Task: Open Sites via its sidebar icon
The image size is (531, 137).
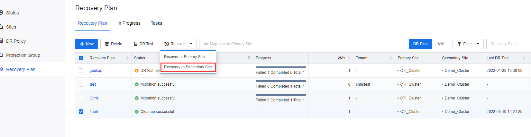Action: pyautogui.click(x=1, y=27)
